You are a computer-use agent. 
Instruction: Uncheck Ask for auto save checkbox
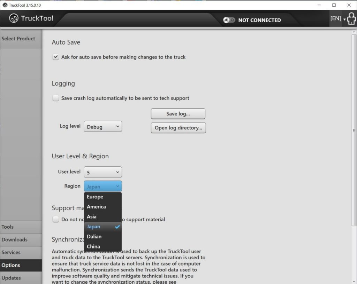click(x=56, y=57)
